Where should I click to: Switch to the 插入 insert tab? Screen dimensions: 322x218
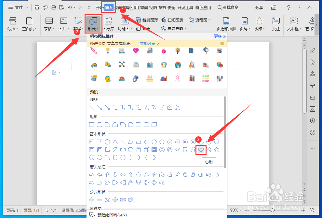point(109,8)
